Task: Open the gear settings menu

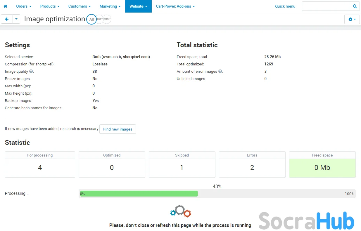Action: tap(352, 19)
